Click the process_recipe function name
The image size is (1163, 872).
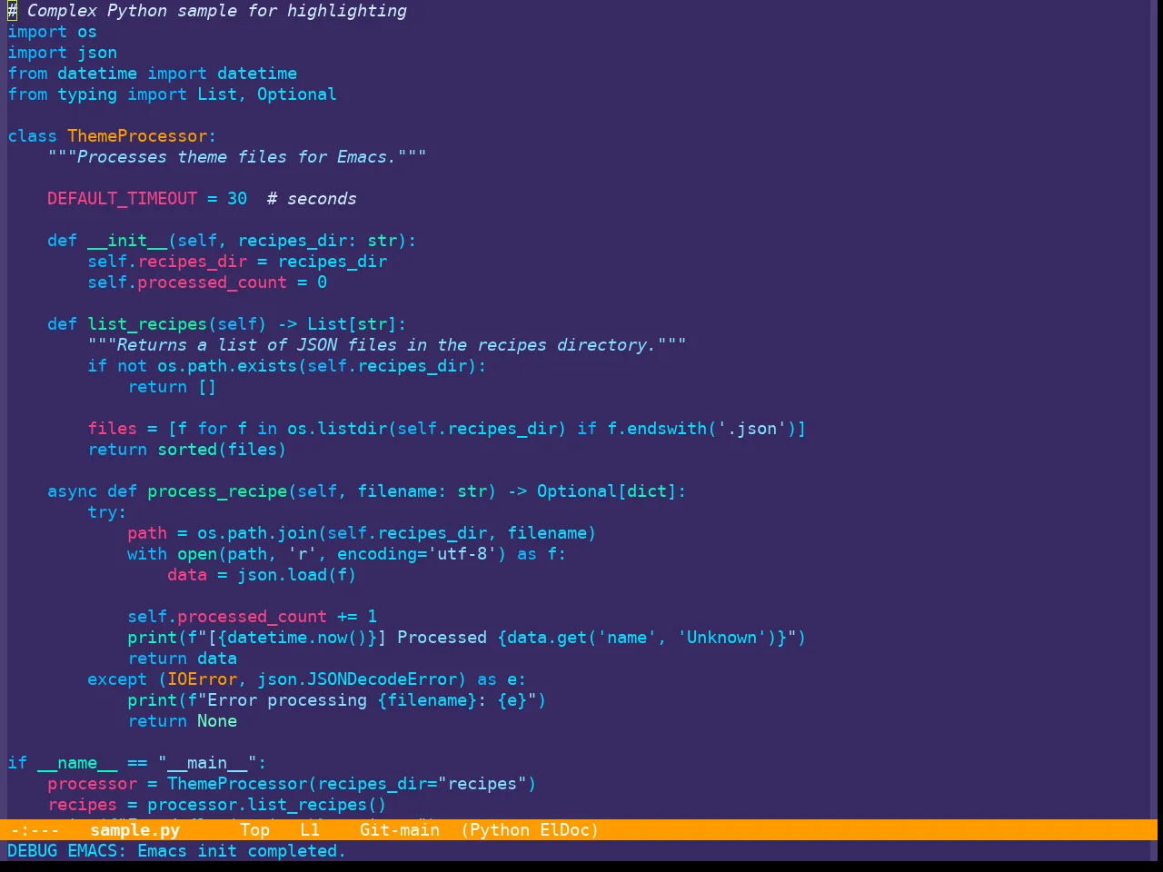217,491
